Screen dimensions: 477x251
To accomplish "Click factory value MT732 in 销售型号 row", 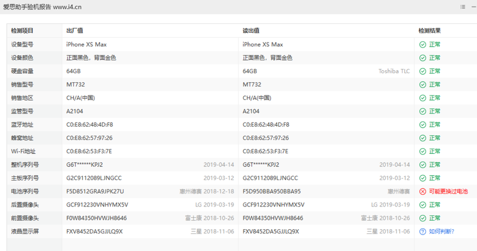I will click(x=76, y=85).
